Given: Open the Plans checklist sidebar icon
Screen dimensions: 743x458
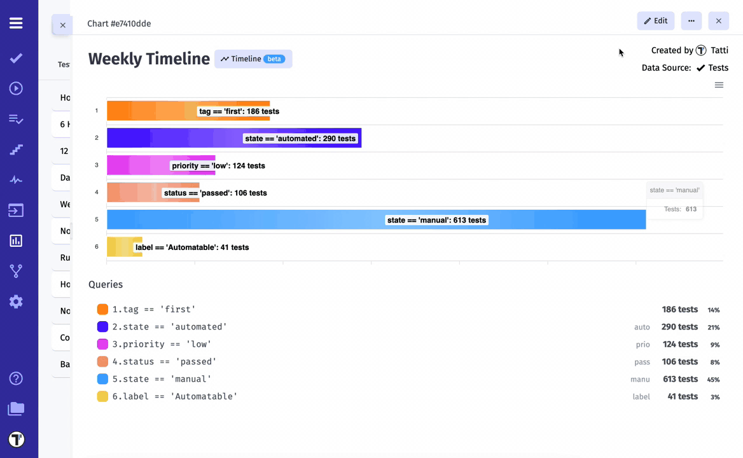Looking at the screenshot, I should (16, 119).
